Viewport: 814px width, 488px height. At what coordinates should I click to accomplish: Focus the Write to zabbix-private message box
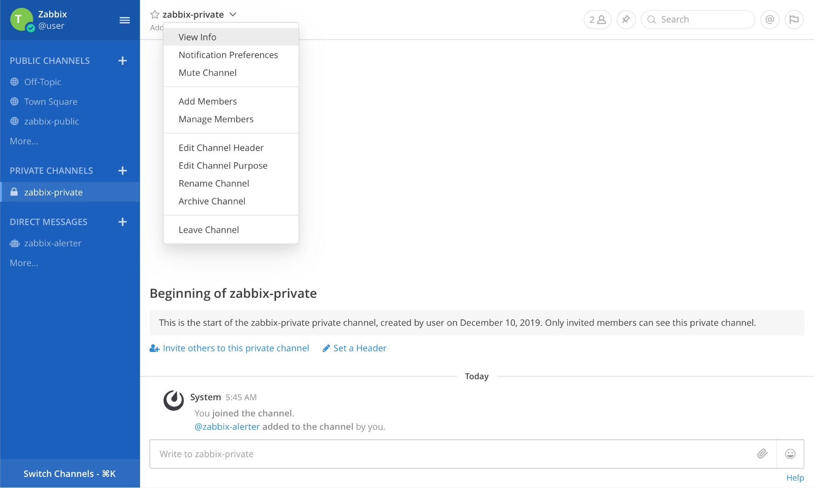[x=450, y=454]
